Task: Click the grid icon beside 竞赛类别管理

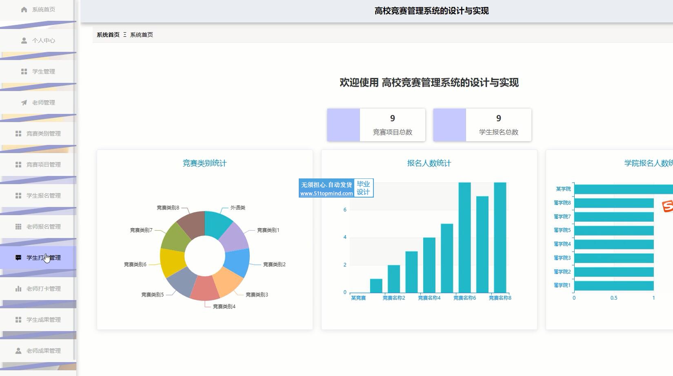Action: point(18,134)
